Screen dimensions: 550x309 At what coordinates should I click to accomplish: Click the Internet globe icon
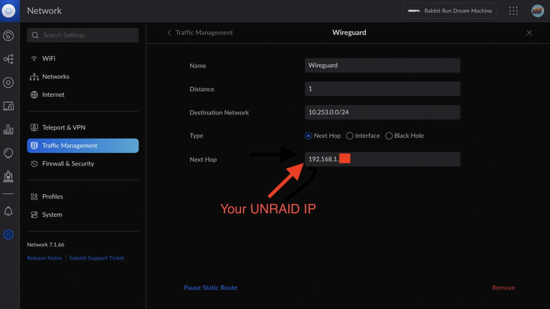coord(34,95)
